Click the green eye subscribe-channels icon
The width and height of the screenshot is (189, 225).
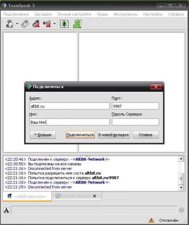pos(64,24)
